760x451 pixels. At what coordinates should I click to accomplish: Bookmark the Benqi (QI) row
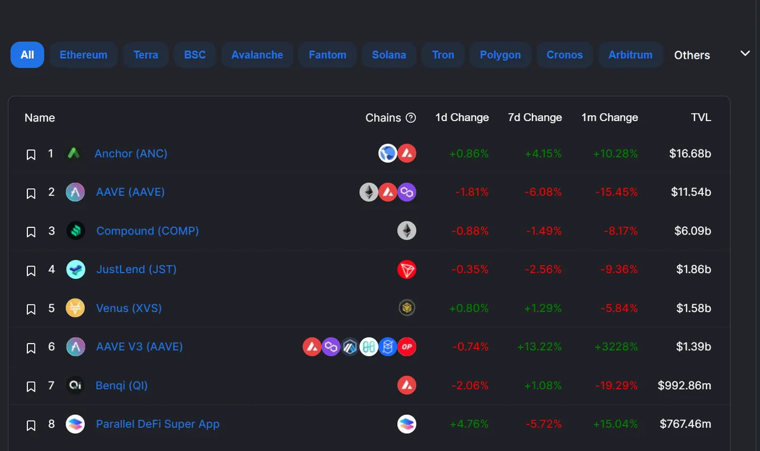coord(31,387)
